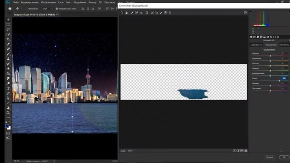
Task: Open Camera Raw preview preferences icon
Action: [246, 151]
